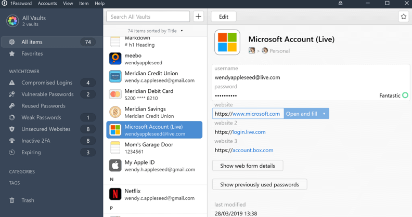Open the Item menu
Screen dimensions: 412x217
pyautogui.click(x=84, y=4)
